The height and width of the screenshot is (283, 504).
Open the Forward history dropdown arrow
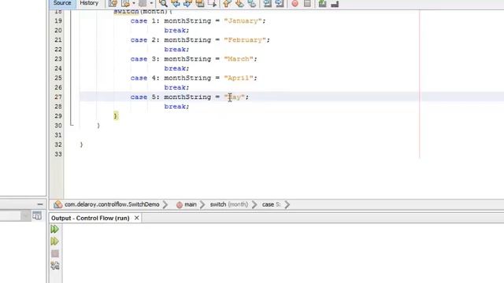pyautogui.click(x=151, y=3)
